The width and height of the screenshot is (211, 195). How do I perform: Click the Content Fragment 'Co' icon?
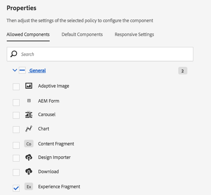29,144
